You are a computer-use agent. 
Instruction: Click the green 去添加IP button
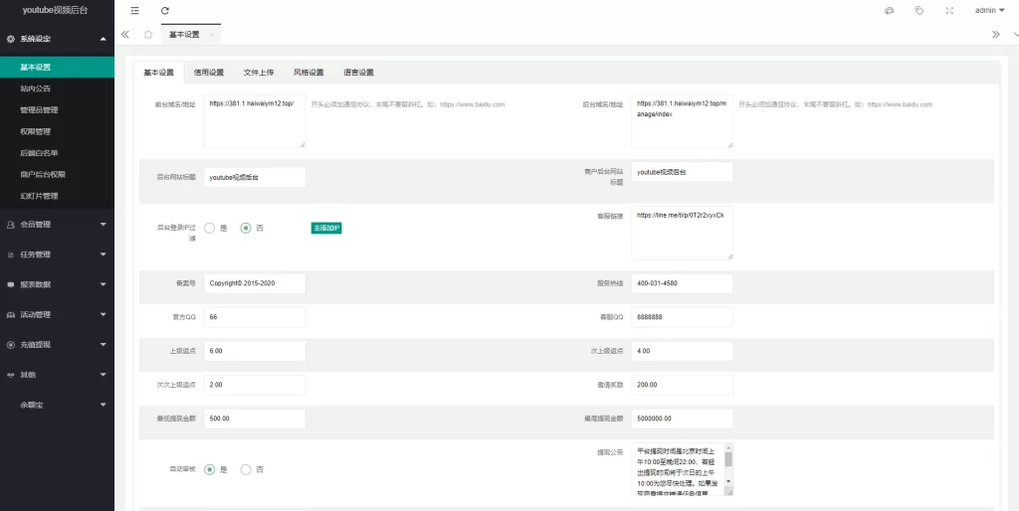click(x=326, y=228)
